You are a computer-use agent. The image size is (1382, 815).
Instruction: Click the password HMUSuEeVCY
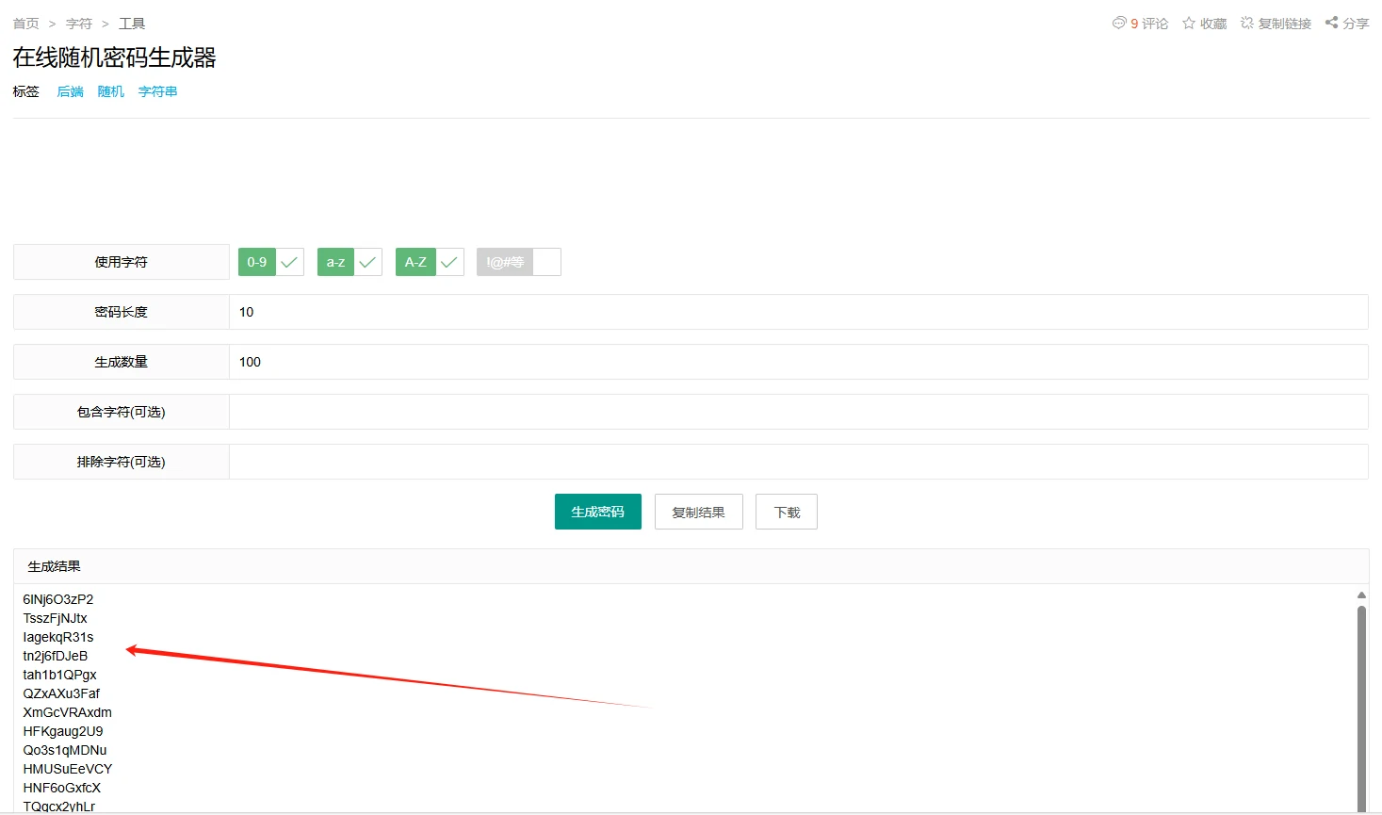[x=68, y=769]
